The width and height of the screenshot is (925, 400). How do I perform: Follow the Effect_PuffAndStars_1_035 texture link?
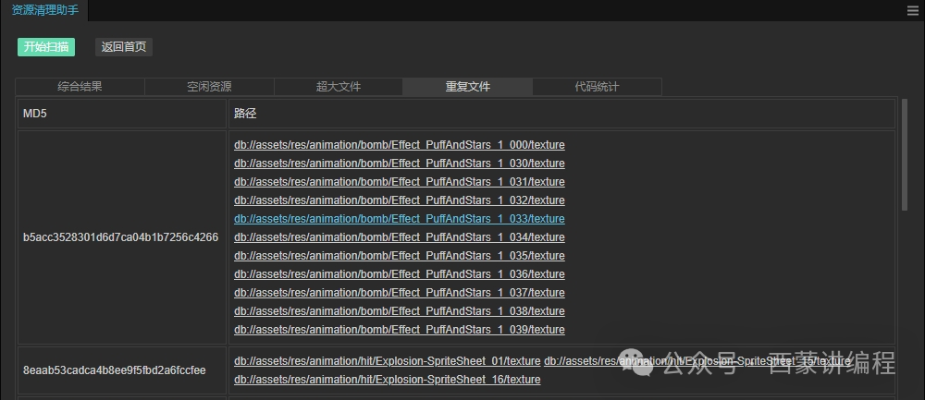(400, 256)
